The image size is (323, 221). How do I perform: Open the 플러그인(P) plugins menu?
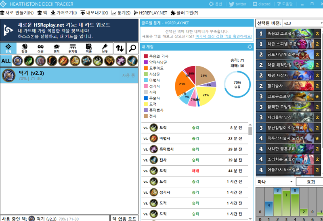[185, 13]
